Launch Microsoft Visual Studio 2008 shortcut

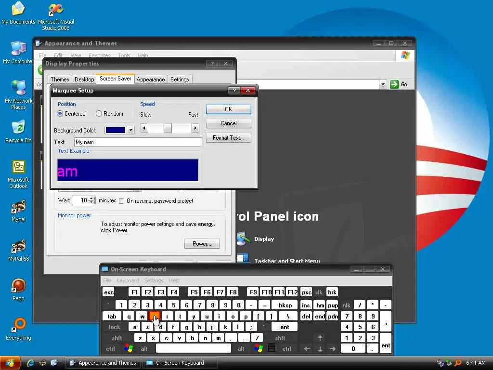pos(56,16)
